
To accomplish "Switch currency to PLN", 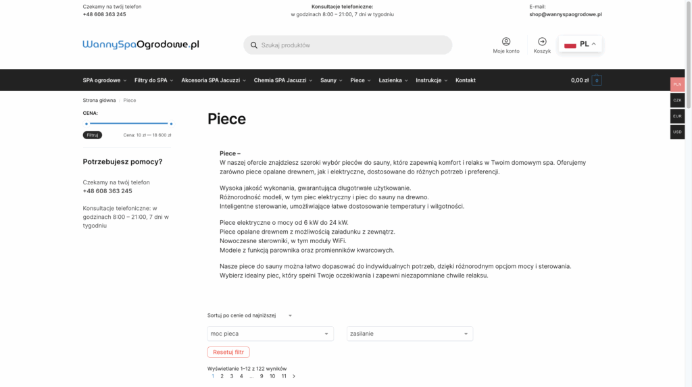I will (677, 84).
